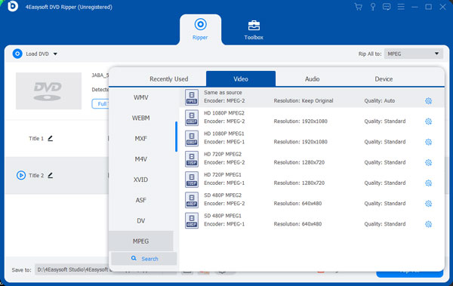Choose WEBM from the format list
The height and width of the screenshot is (286, 453).
140,118
